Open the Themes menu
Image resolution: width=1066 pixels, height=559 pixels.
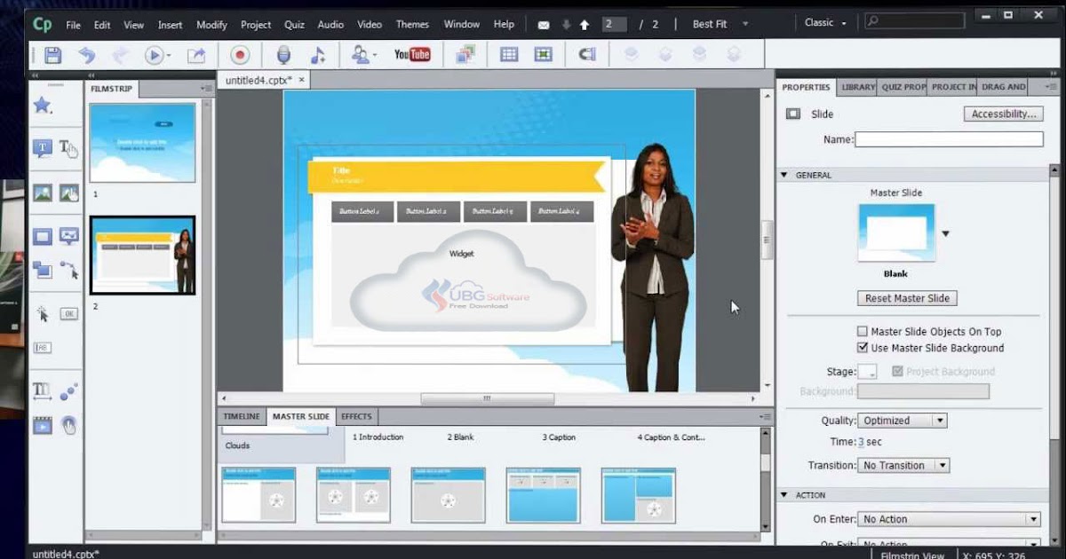412,25
